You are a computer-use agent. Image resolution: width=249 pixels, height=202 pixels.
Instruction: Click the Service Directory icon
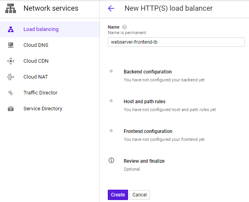(11, 109)
